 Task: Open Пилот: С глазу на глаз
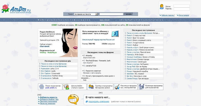[x=136, y=36]
